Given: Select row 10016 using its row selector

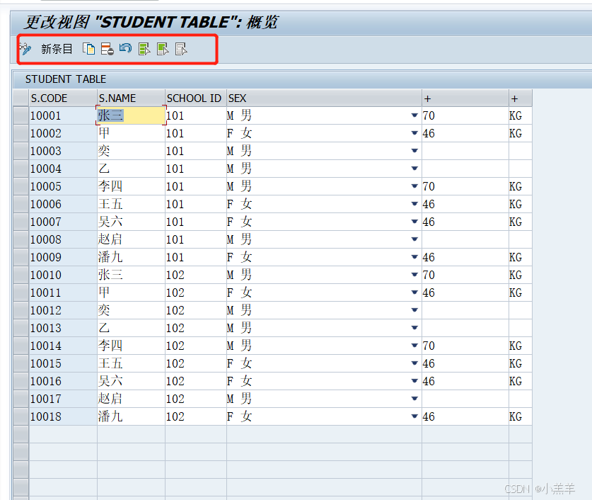Looking at the screenshot, I should pos(21,381).
